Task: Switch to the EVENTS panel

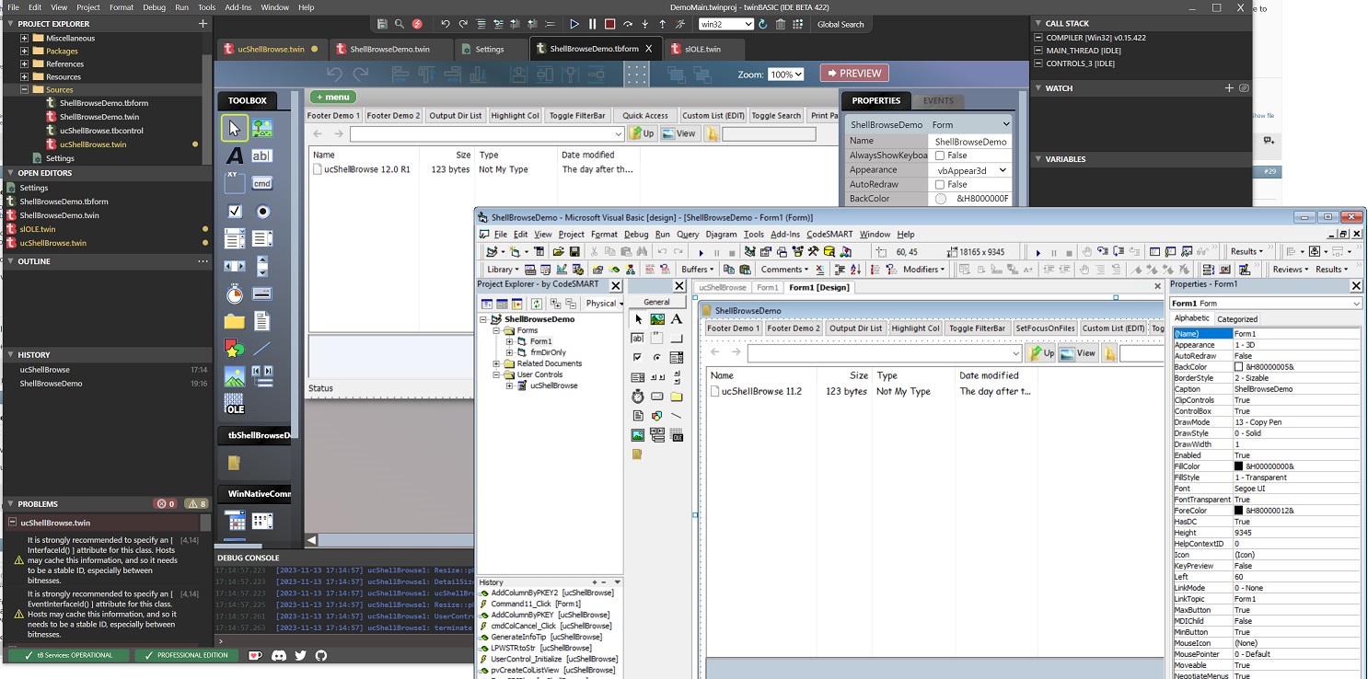Action: coord(938,100)
